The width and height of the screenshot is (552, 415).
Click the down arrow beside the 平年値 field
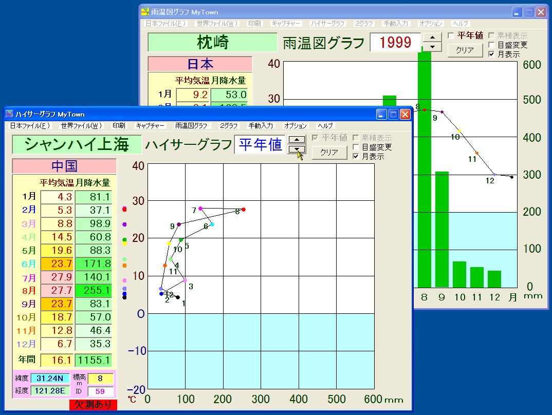[297, 149]
